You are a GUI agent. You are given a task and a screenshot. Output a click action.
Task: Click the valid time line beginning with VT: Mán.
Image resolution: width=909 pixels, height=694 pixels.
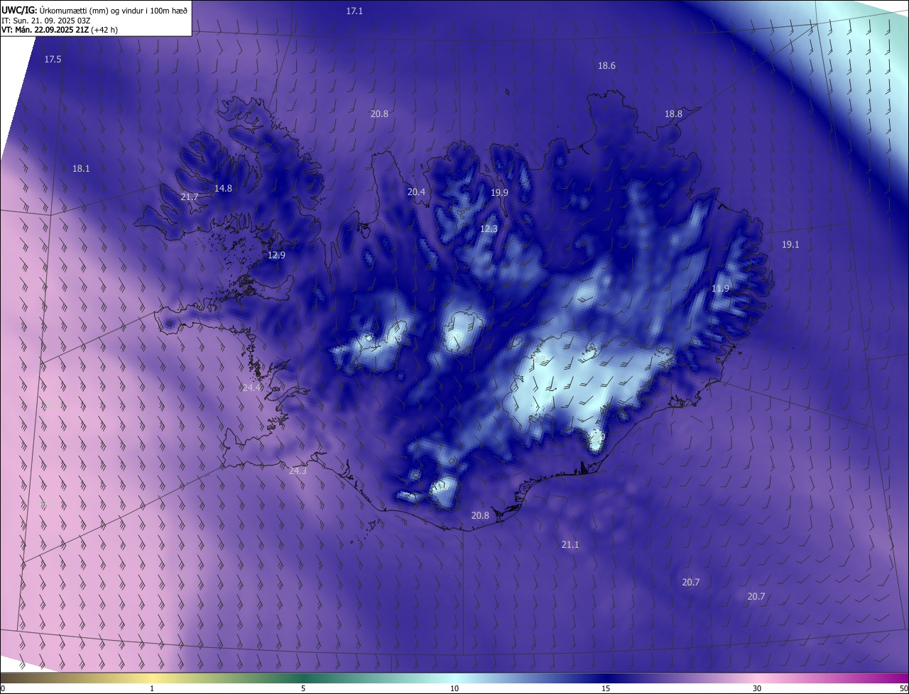pos(60,30)
